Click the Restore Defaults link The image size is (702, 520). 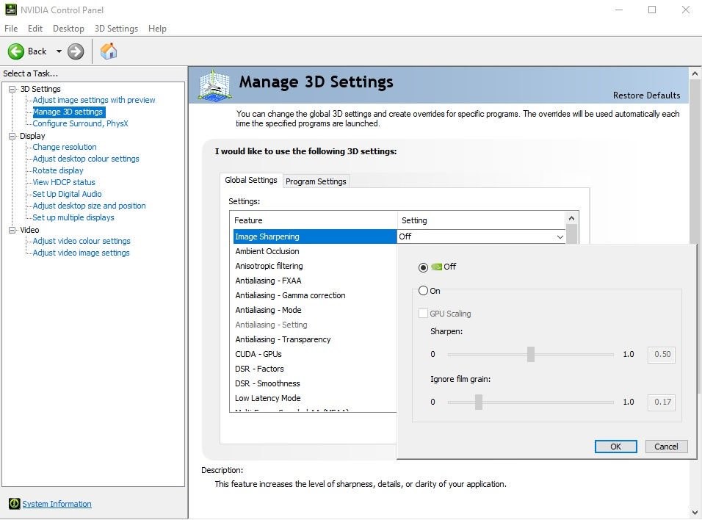point(646,95)
